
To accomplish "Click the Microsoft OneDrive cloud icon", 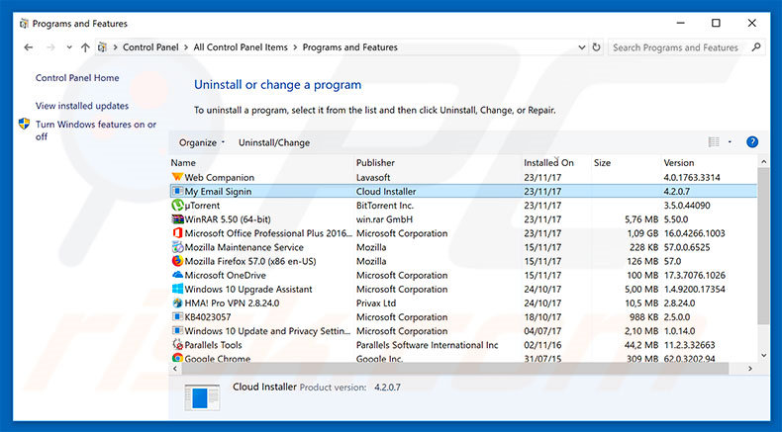I will click(177, 275).
